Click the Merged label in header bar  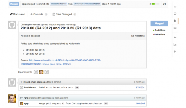(14, 4)
